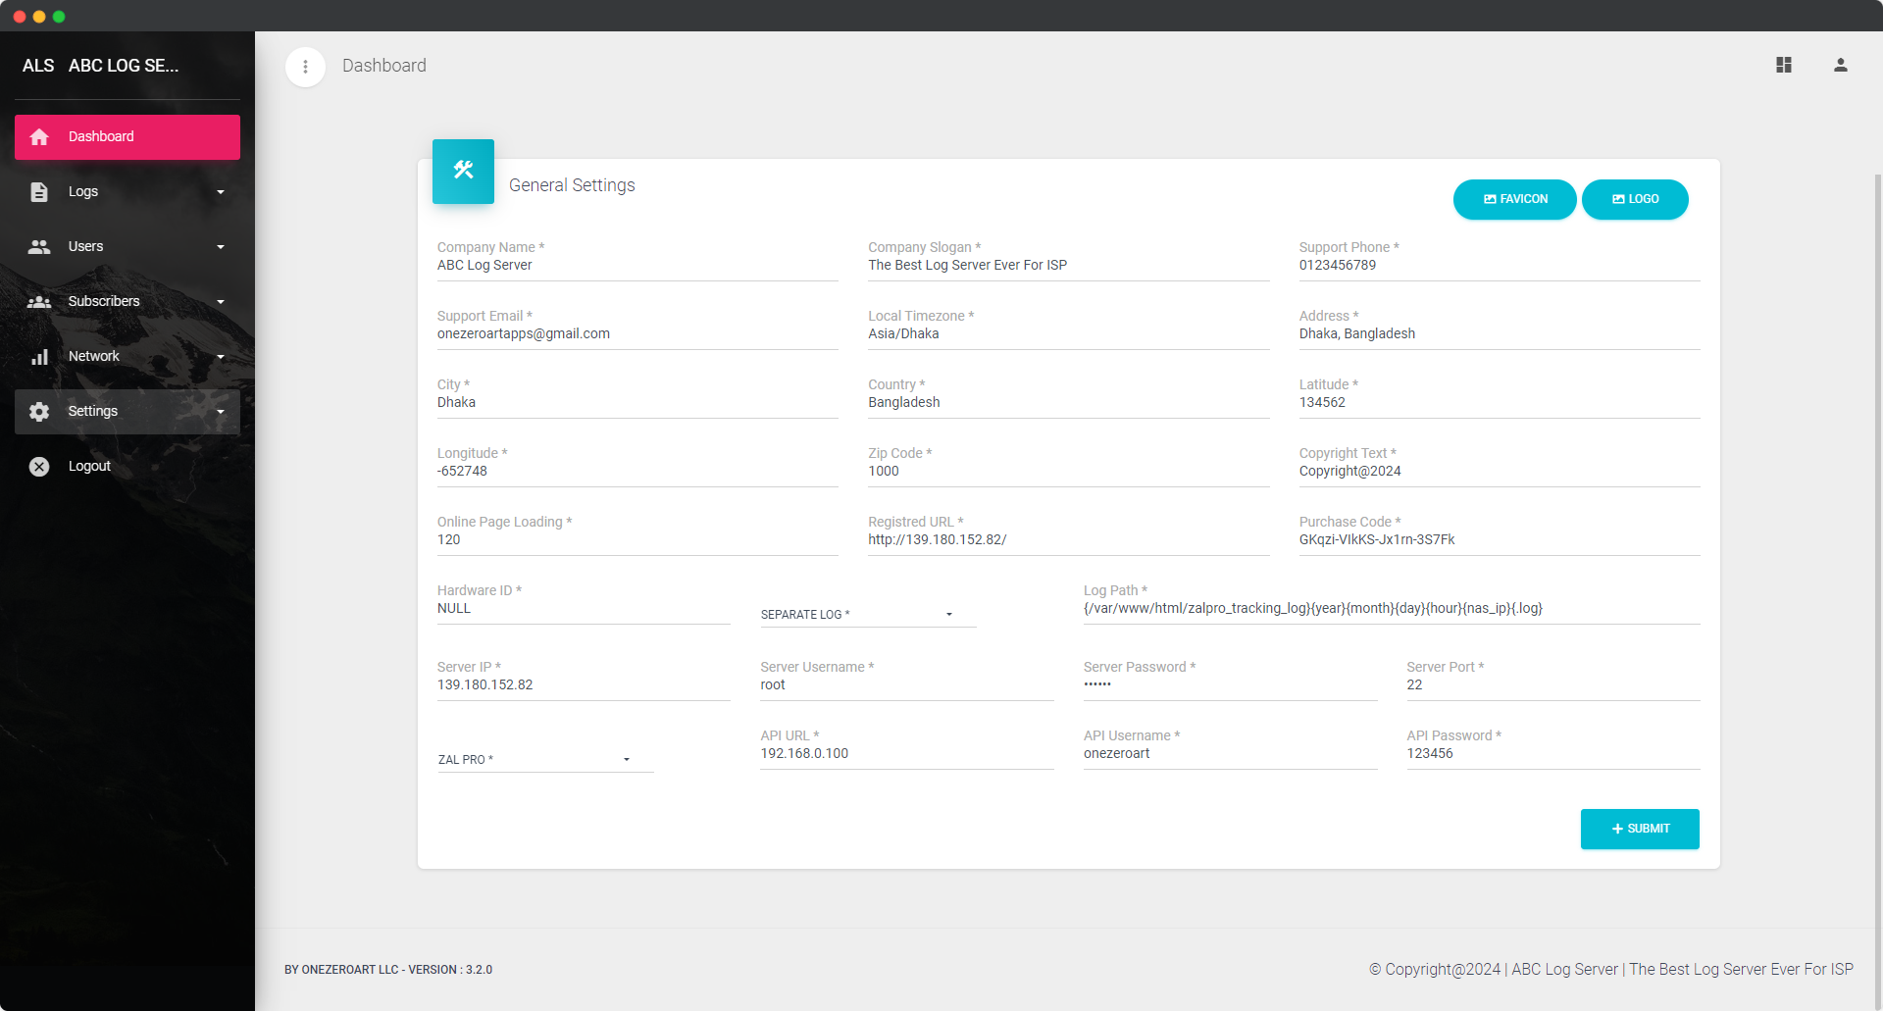1883x1011 pixels.
Task: Expand the Network menu arrow
Action: pos(221,357)
